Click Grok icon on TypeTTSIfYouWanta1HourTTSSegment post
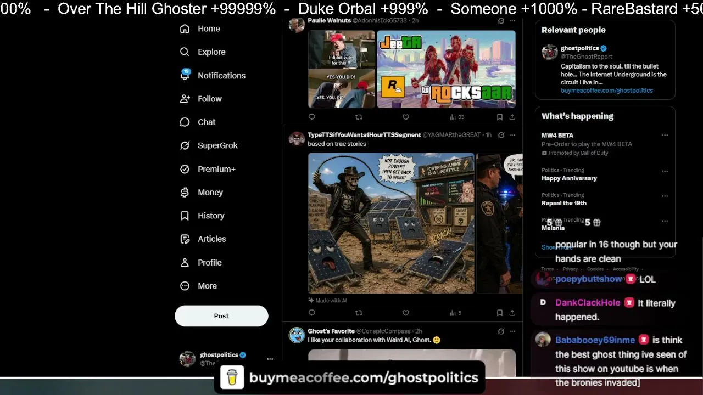 501,135
